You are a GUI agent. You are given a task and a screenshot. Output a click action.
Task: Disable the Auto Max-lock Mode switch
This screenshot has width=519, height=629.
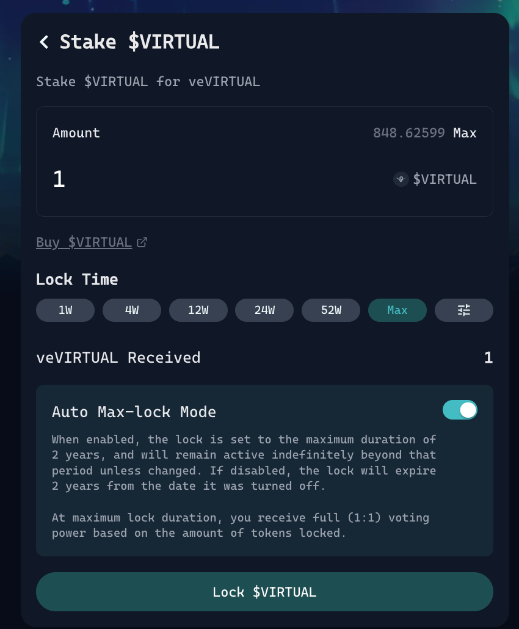(460, 410)
